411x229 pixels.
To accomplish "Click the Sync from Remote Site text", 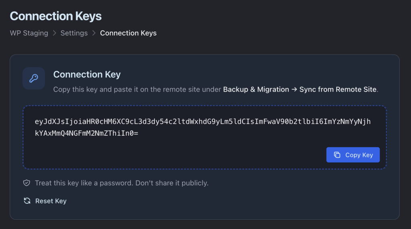I will (338, 89).
